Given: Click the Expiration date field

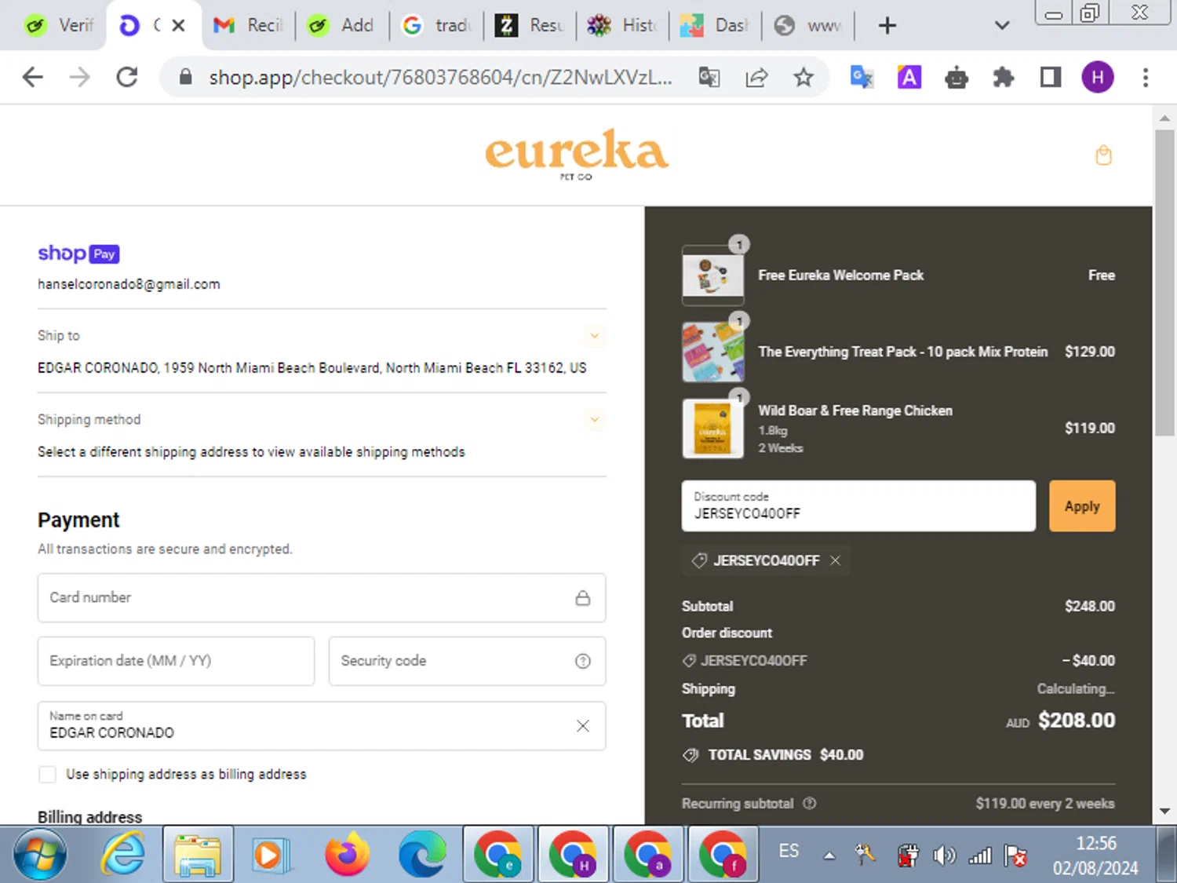Looking at the screenshot, I should (x=176, y=661).
